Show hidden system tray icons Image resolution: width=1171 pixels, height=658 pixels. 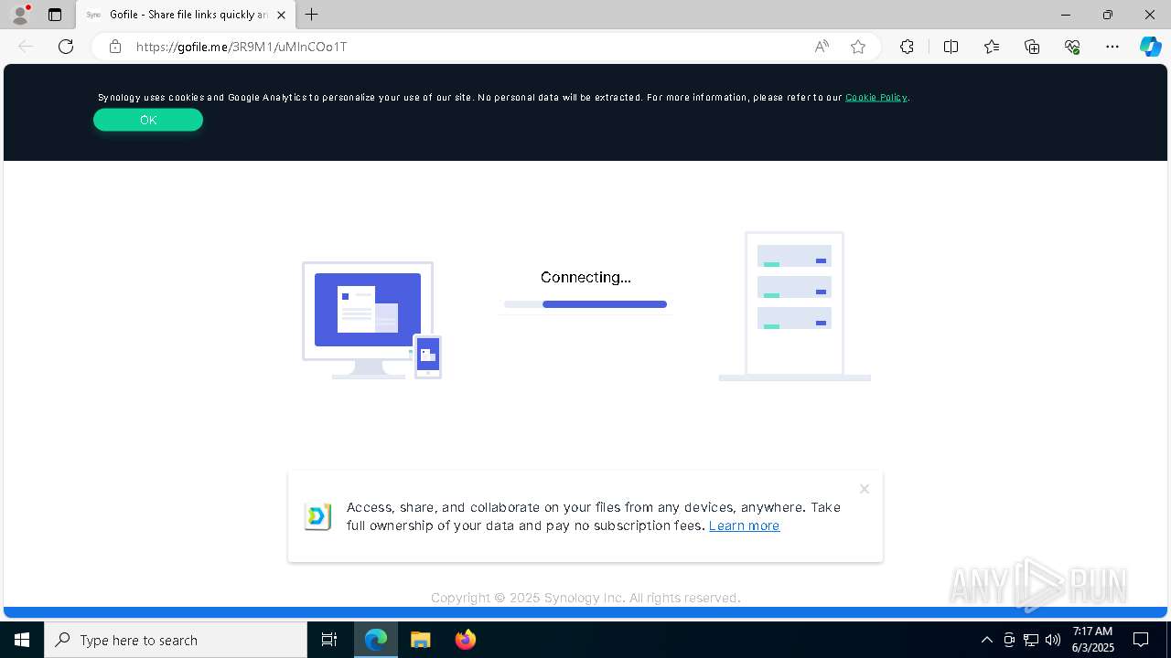pyautogui.click(x=986, y=640)
